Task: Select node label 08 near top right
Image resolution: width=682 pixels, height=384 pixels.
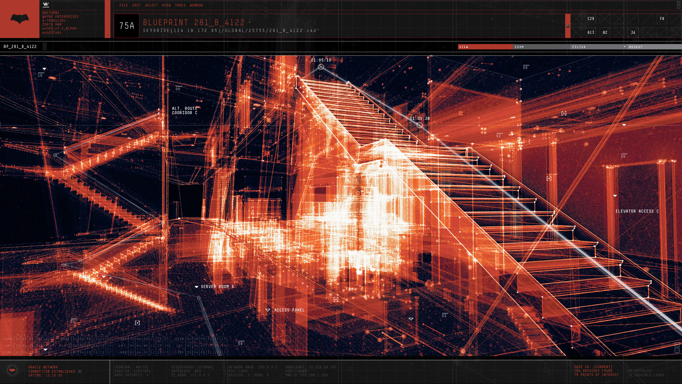Action: [525, 68]
